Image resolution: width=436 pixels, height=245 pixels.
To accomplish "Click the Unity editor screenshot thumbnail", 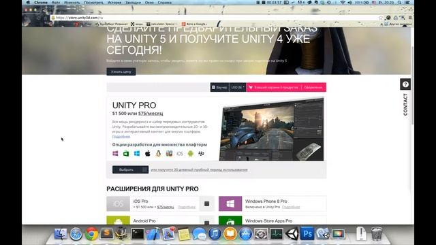I will pyautogui.click(x=271, y=129).
